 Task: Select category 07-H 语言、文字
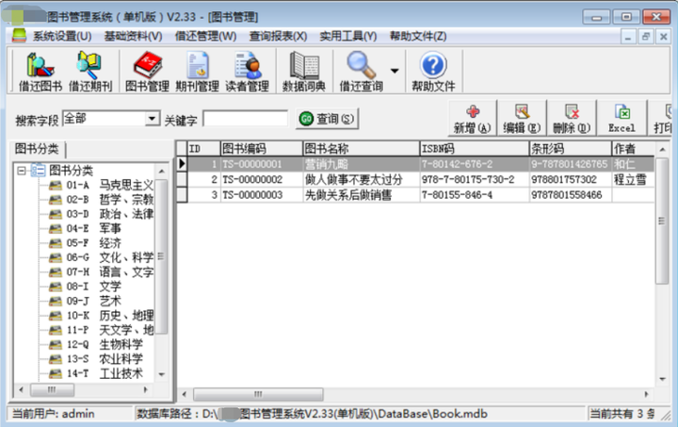click(110, 272)
